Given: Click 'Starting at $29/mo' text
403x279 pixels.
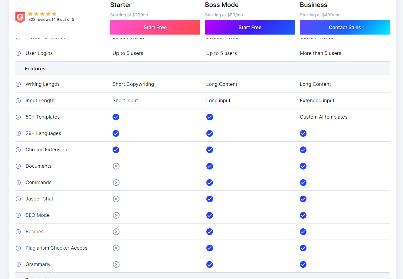Looking at the screenshot, I should coord(129,15).
